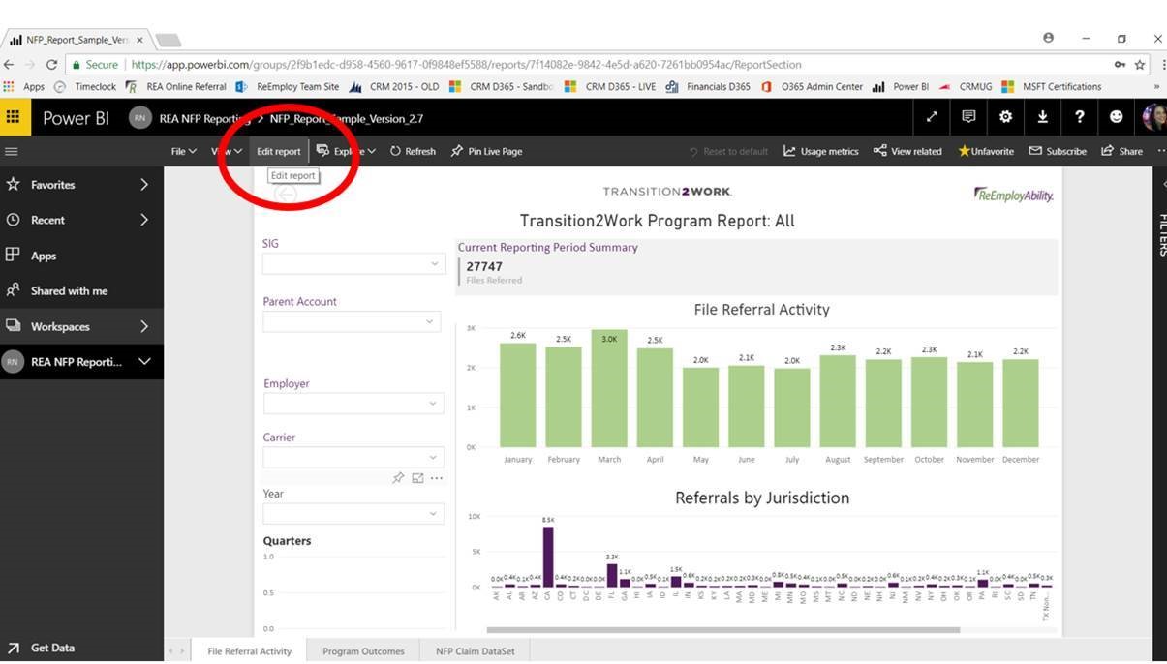Click the smiley feedback icon

[1116, 117]
